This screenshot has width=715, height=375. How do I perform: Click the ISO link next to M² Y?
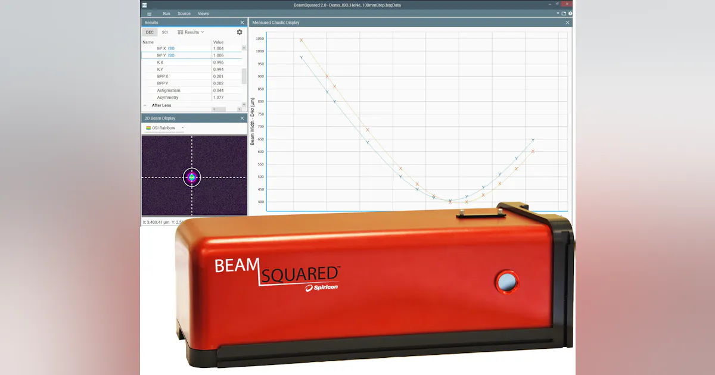[171, 55]
